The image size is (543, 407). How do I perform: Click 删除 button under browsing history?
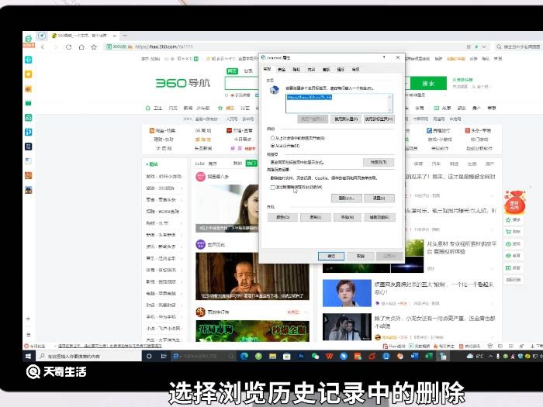346,198
